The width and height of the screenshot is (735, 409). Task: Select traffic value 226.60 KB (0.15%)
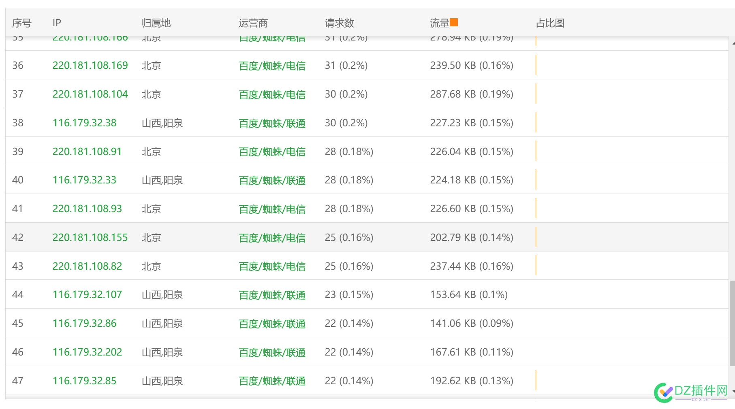click(x=472, y=209)
